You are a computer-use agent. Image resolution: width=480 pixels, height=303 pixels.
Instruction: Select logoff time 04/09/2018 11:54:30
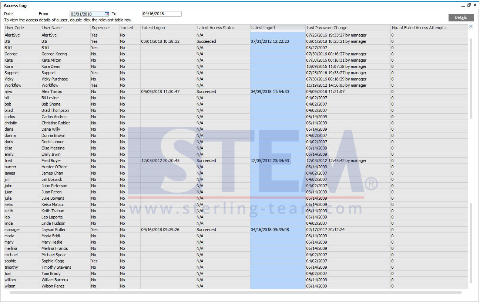coord(270,92)
